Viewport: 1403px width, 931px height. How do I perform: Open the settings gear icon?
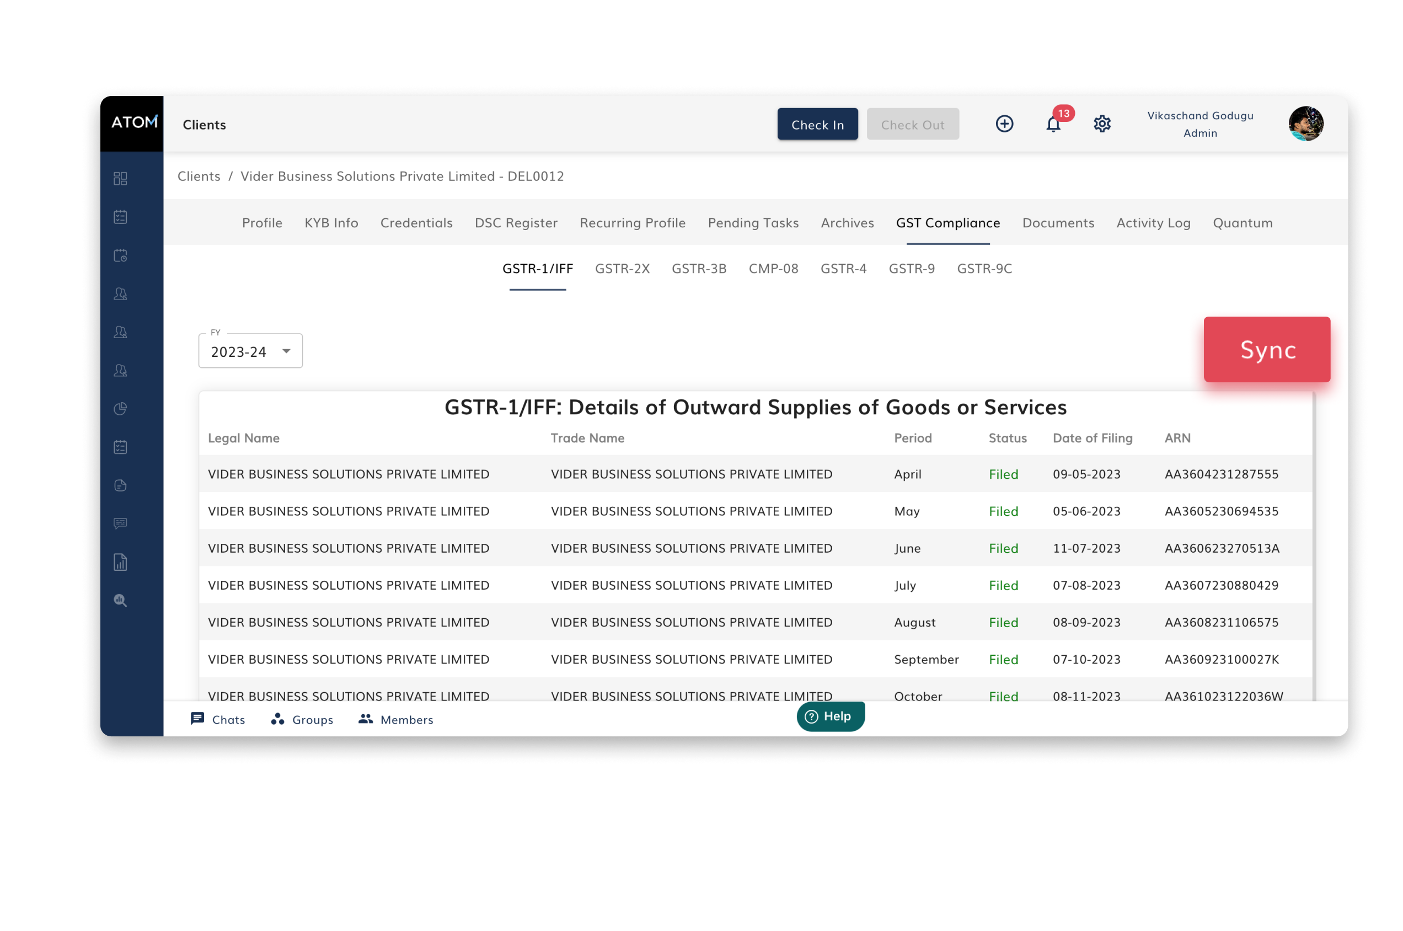click(x=1102, y=124)
